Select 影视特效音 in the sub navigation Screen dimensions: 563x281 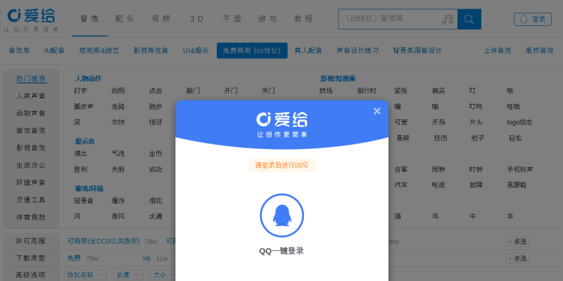[151, 51]
